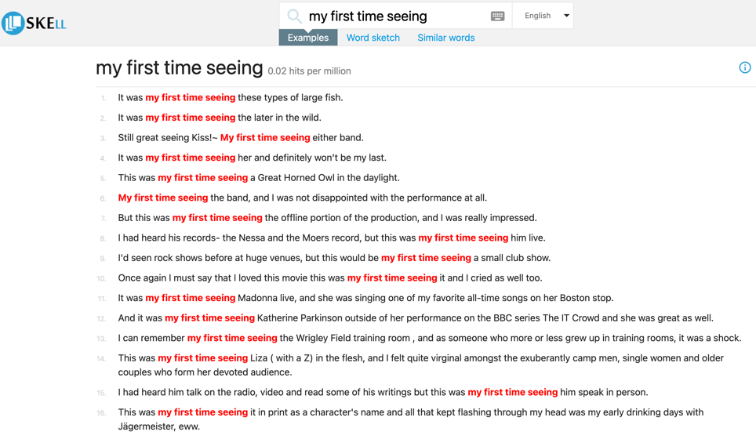
Task: Click example sentence about large fish
Action: pyautogui.click(x=231, y=97)
